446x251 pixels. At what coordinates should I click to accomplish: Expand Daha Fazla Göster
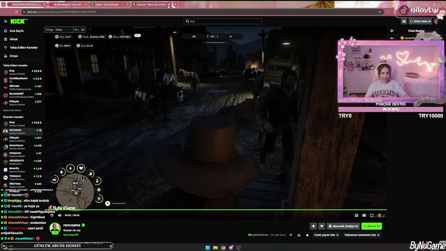(12, 110)
